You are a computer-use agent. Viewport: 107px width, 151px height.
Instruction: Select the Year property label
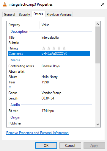[12, 82]
